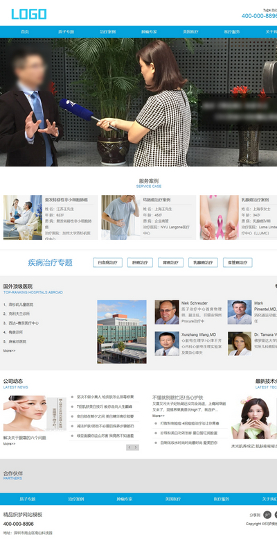Image resolution: width=277 pixels, height=555 pixels.
Task: Click the Niek Schreuder name link
Action: 195,303
